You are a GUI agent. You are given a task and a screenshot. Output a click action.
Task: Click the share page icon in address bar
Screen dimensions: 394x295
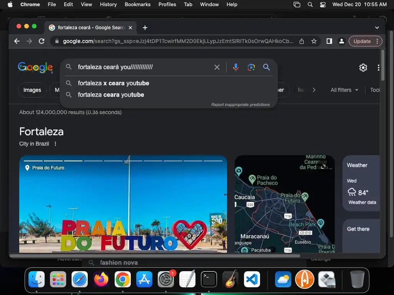[x=302, y=41]
